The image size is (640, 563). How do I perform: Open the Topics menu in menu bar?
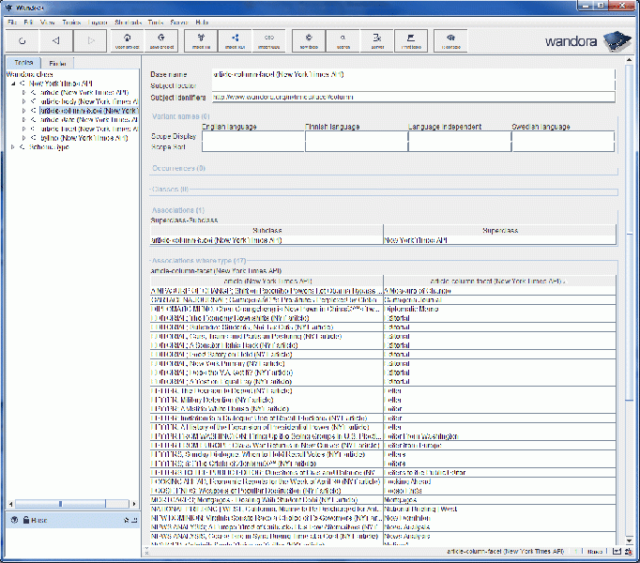(71, 21)
